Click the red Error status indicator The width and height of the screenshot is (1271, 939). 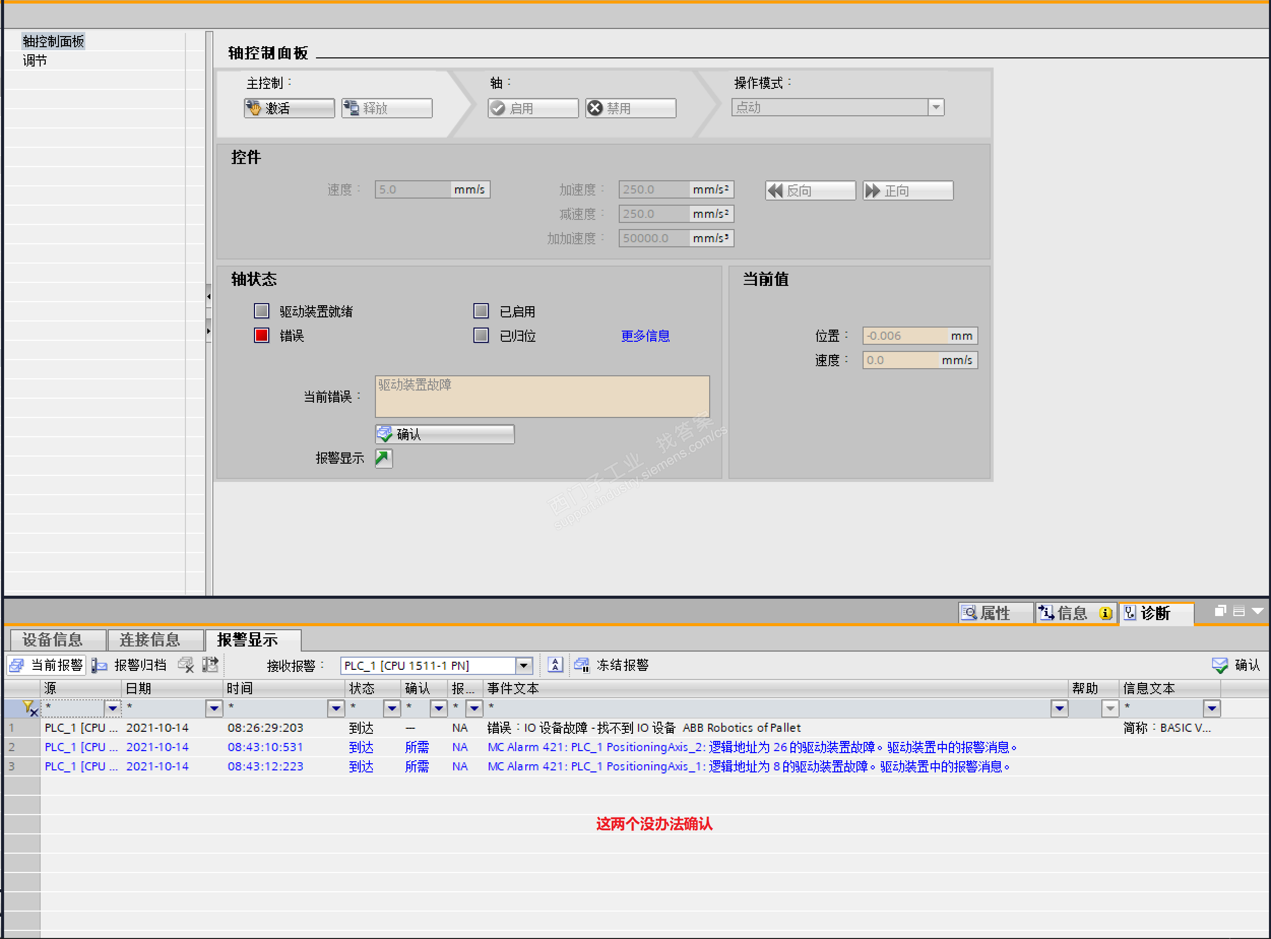click(x=262, y=336)
